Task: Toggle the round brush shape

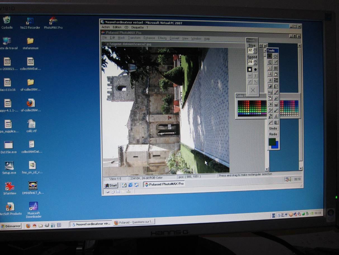Action: [x=255, y=69]
